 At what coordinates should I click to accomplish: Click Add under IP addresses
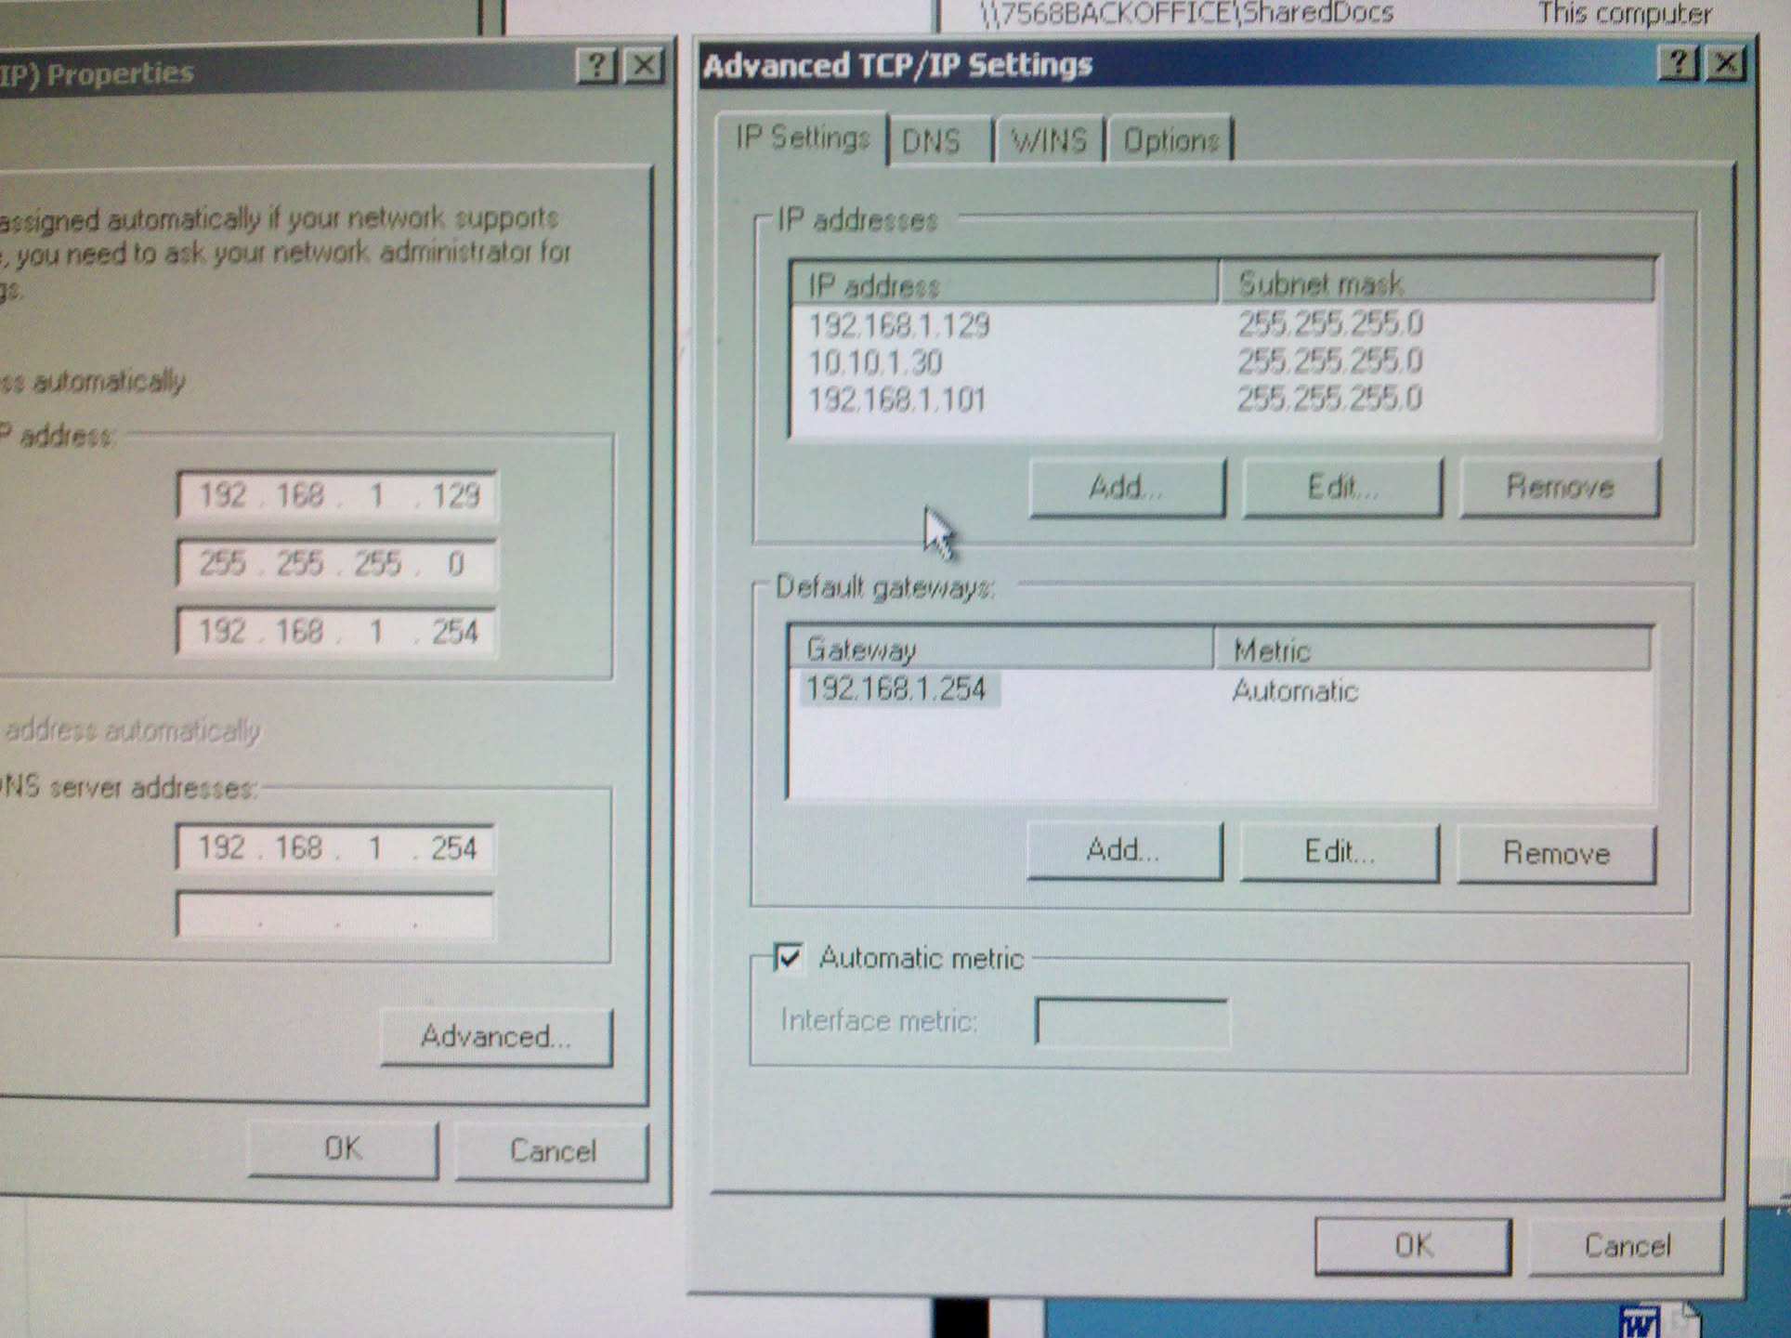point(1126,487)
